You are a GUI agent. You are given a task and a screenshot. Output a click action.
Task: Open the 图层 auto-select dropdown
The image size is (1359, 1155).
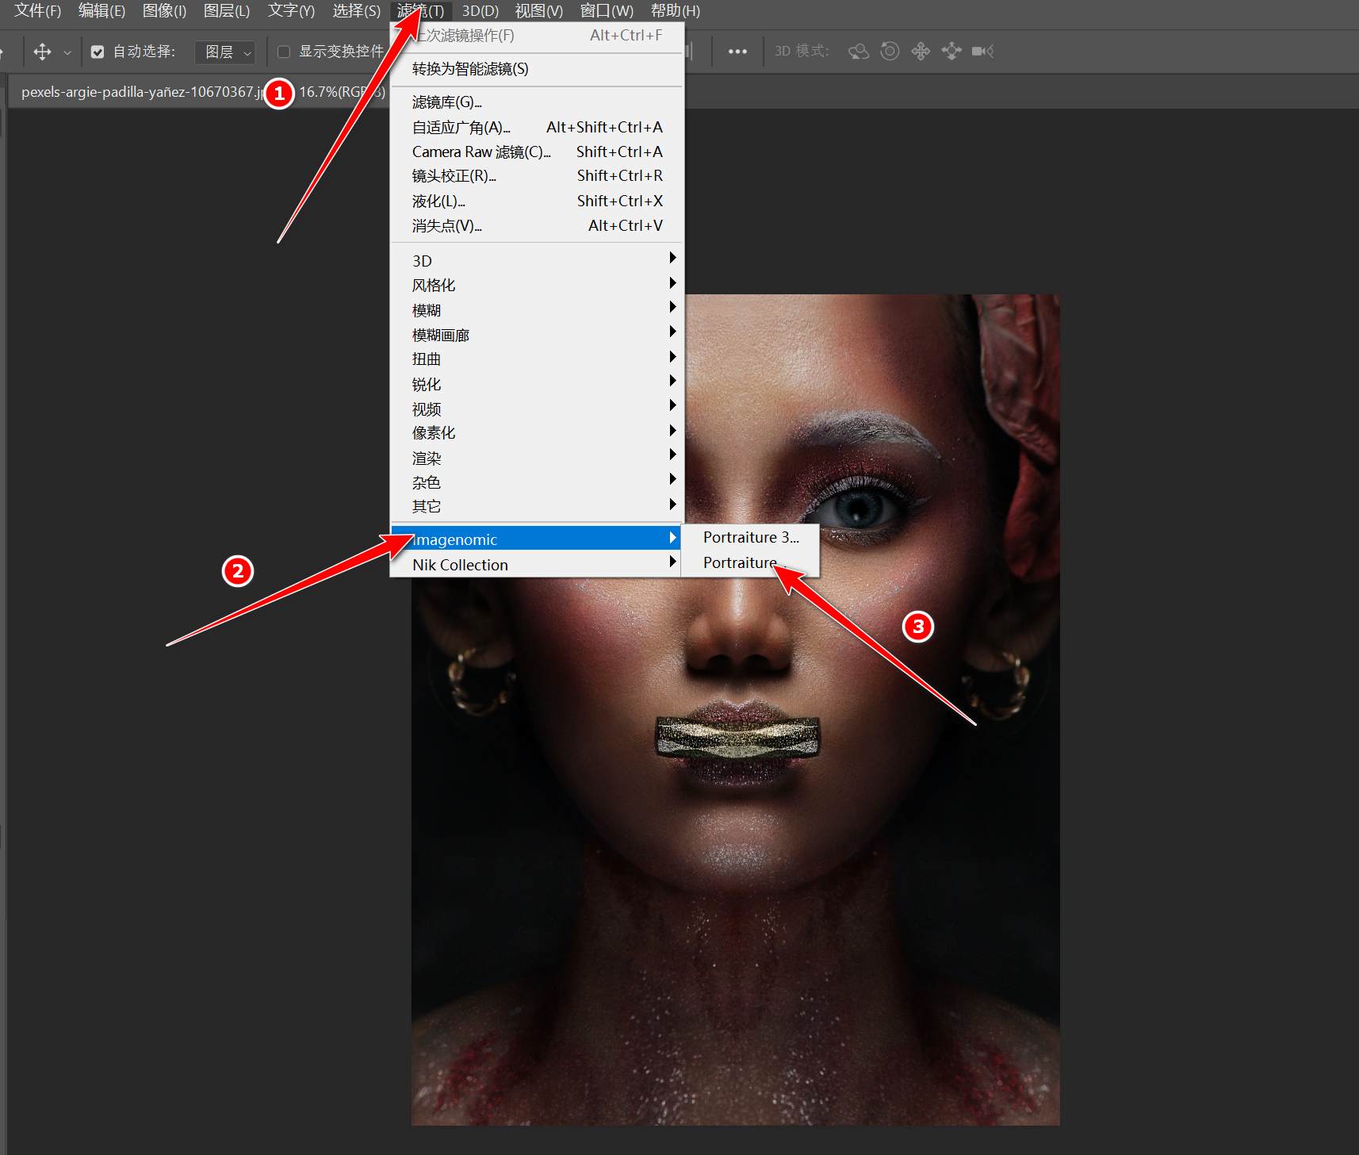click(x=226, y=52)
